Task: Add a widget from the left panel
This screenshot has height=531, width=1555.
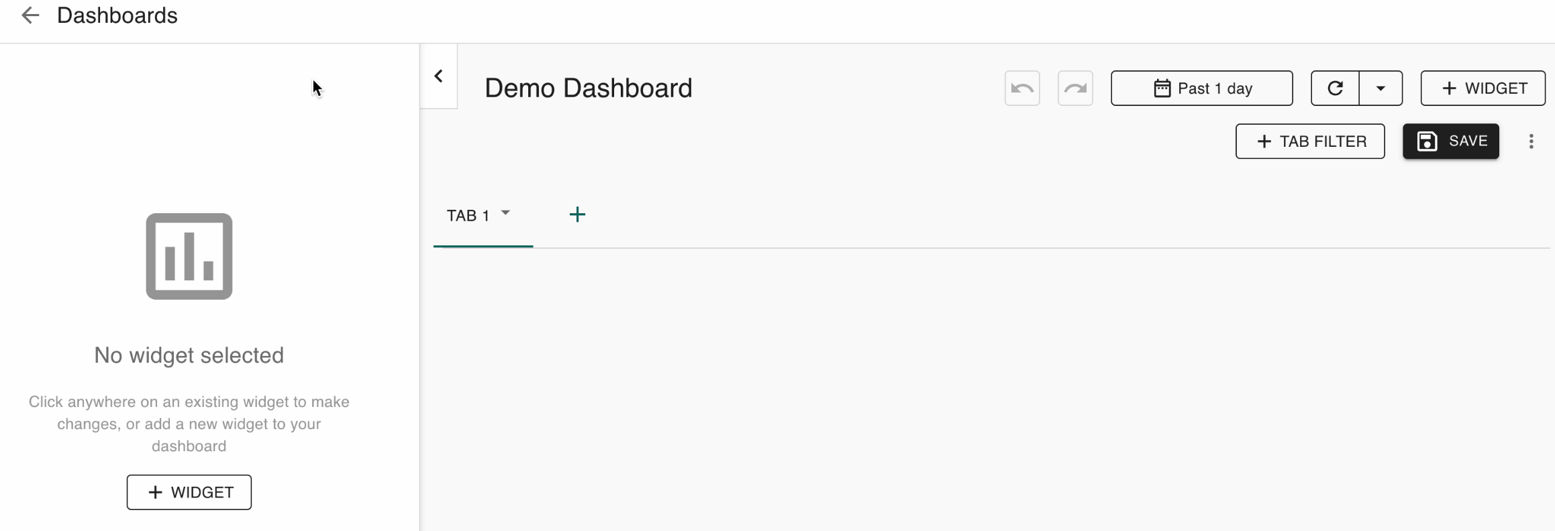Action: (x=189, y=492)
